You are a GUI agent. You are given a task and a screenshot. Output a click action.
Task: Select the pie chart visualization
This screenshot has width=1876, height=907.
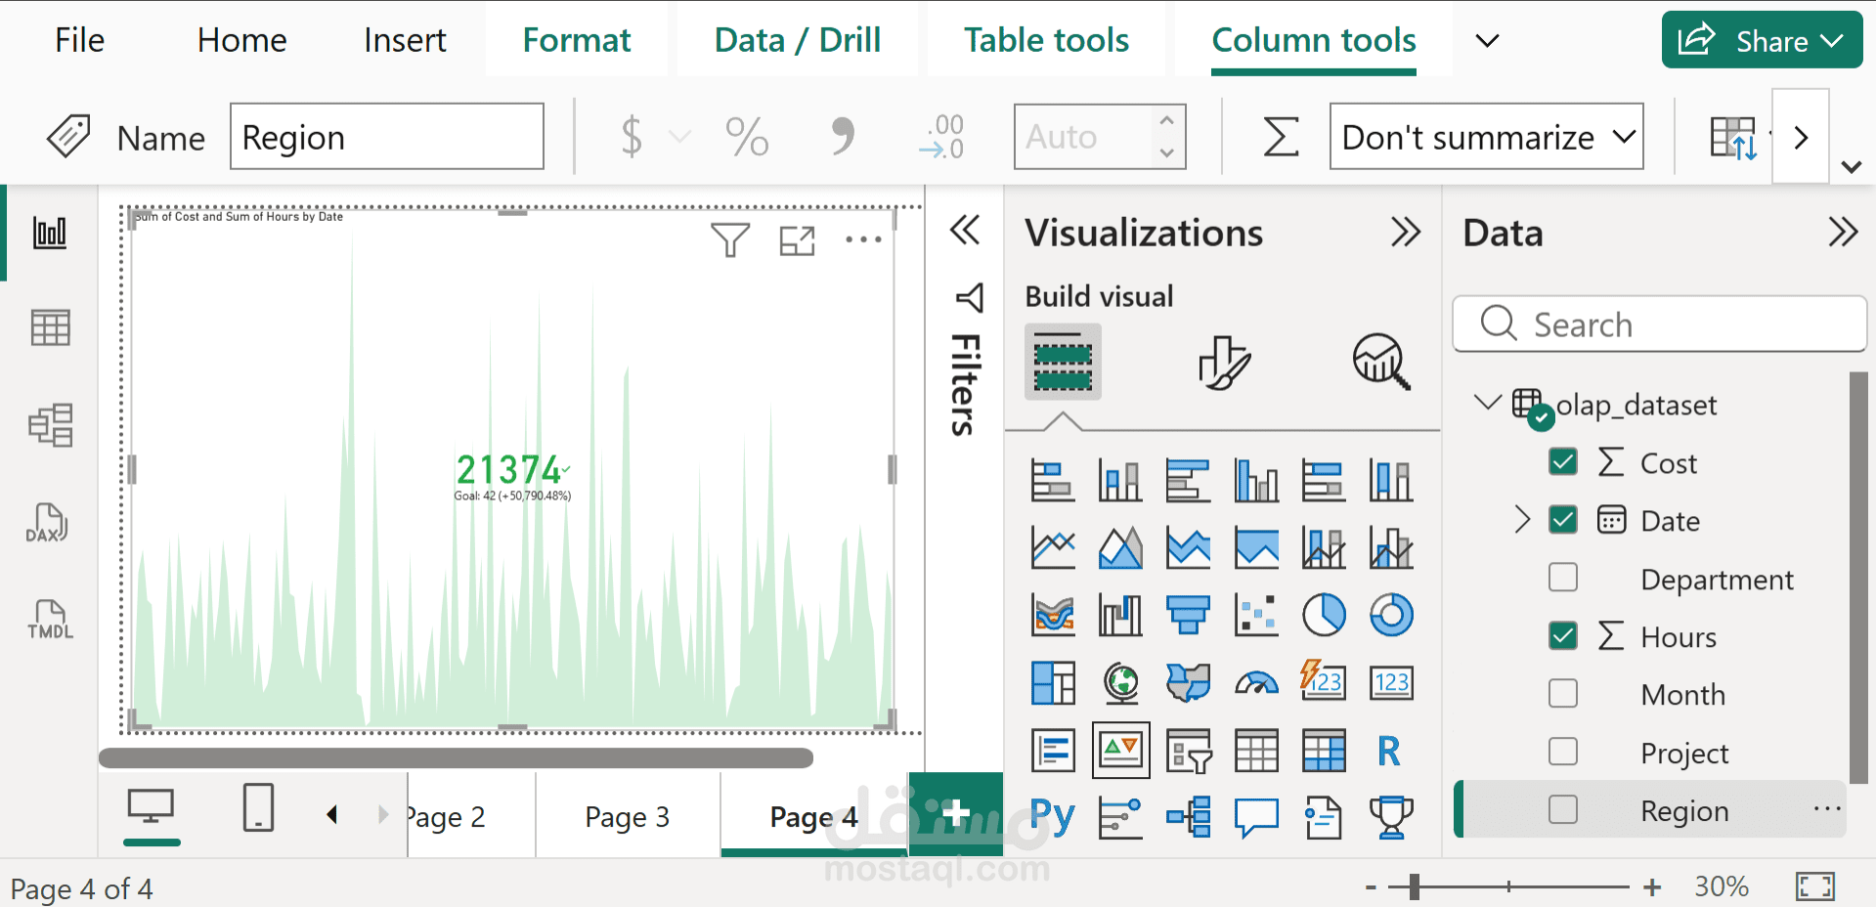point(1324,615)
